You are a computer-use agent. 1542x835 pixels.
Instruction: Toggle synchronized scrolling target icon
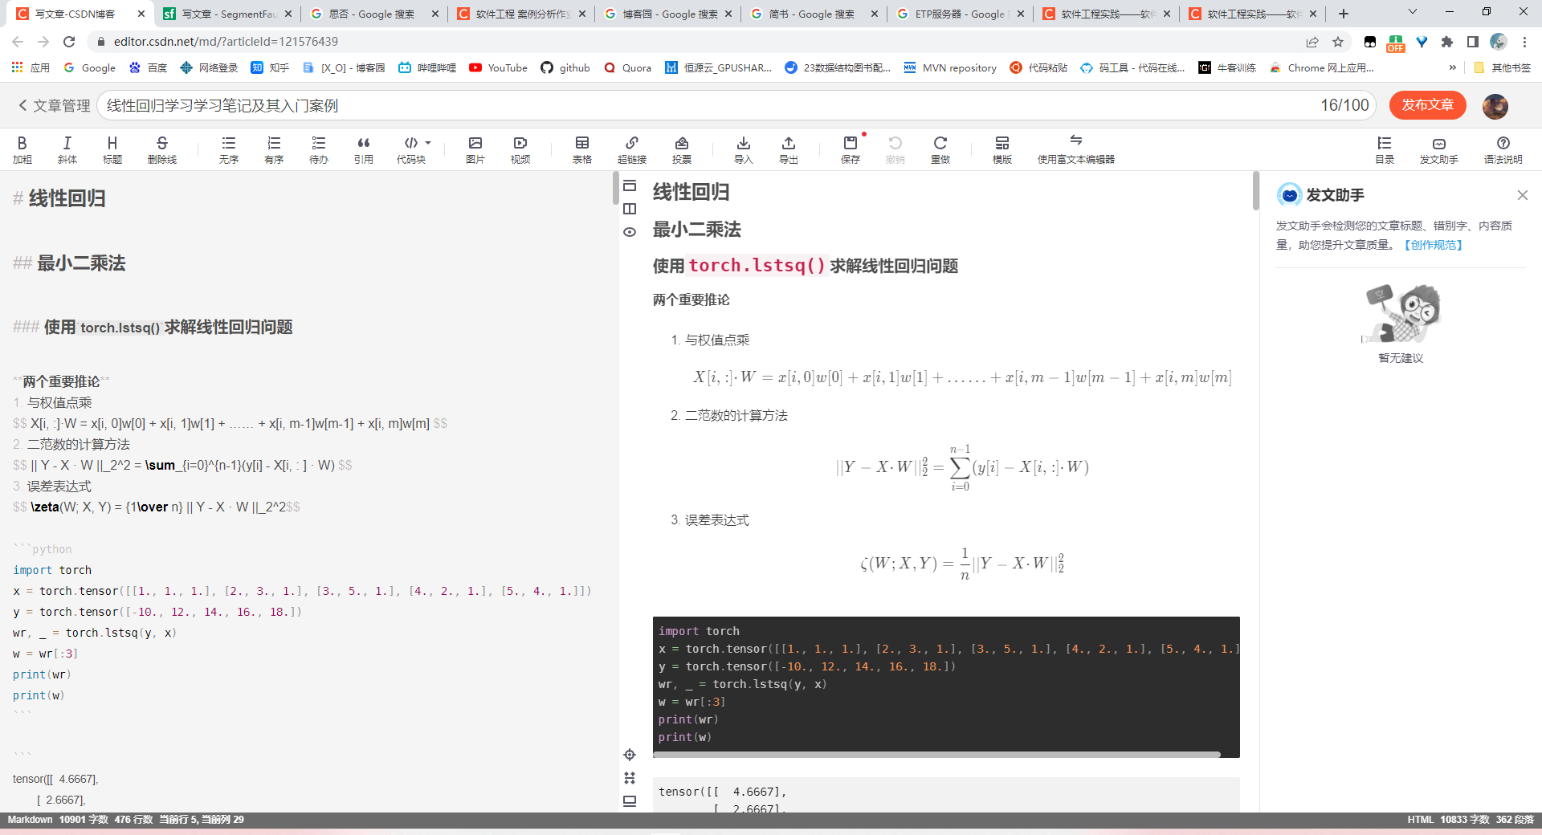630,755
